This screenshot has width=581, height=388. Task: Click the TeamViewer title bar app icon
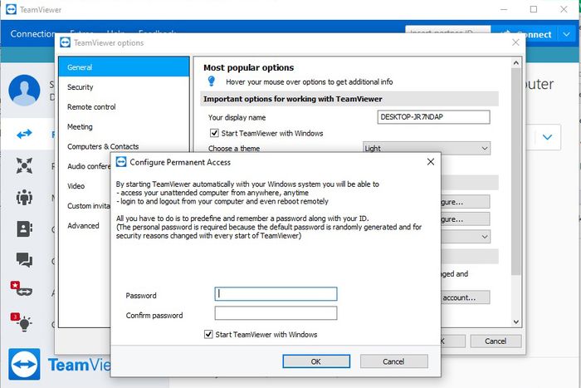[x=11, y=9]
